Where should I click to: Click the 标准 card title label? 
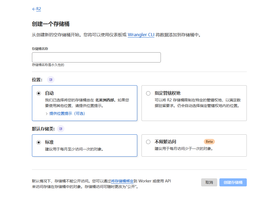(49, 142)
